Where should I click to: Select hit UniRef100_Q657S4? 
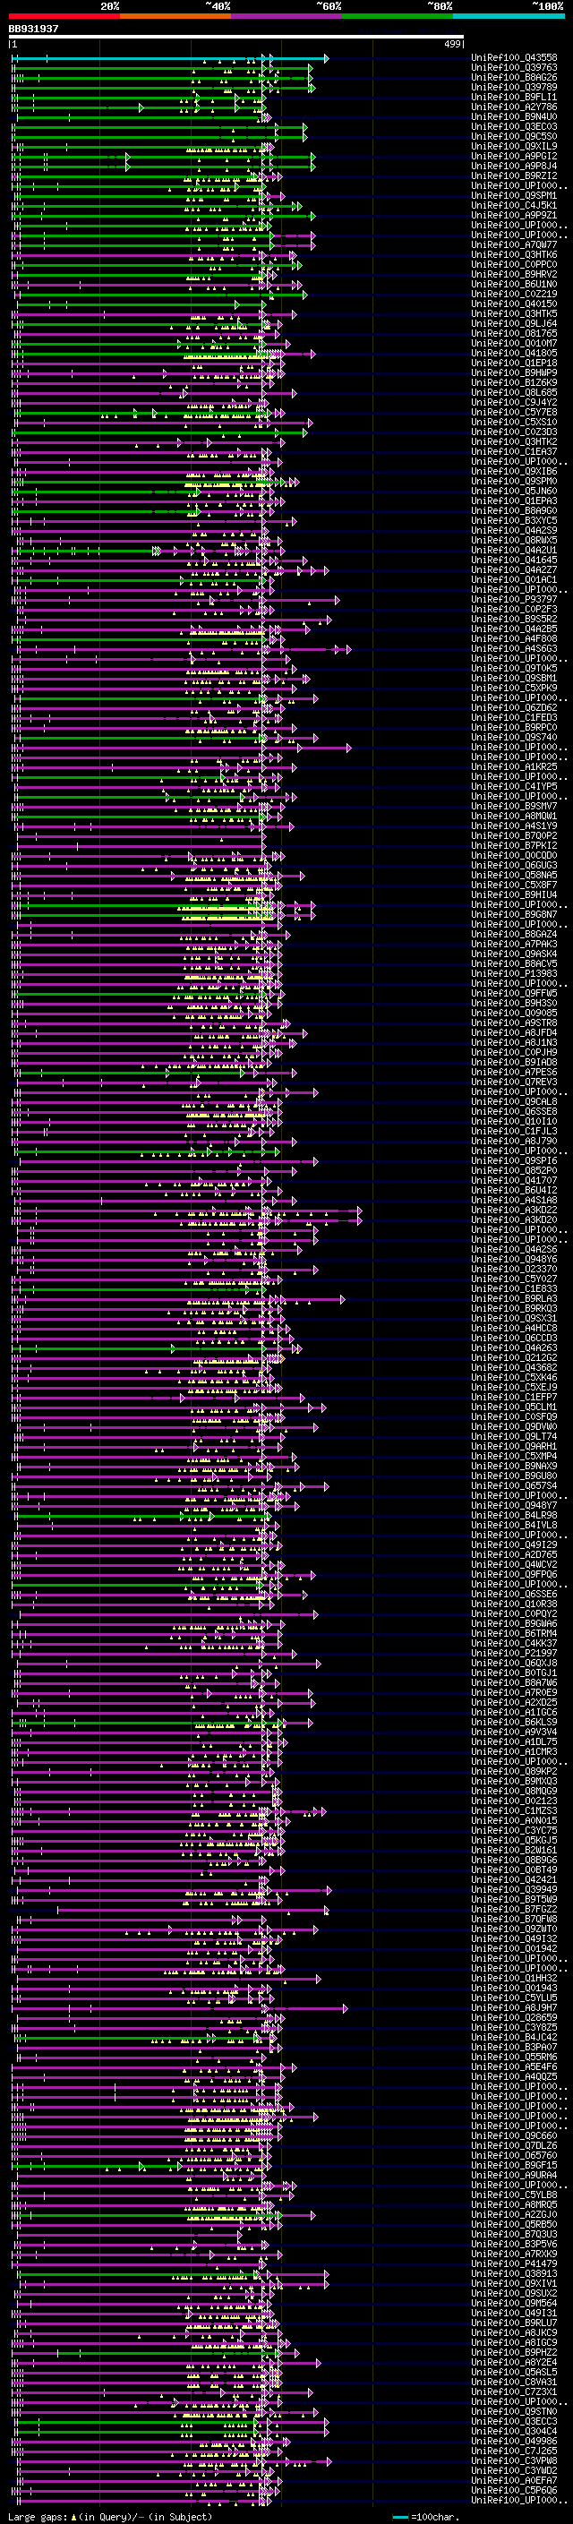(514, 1485)
